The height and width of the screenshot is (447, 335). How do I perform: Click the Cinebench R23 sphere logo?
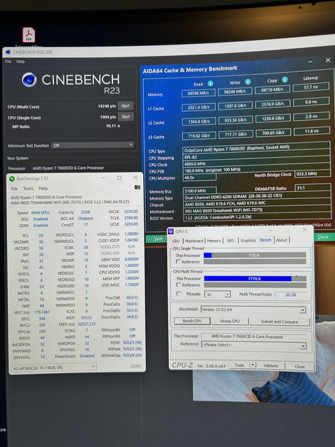tap(29, 80)
